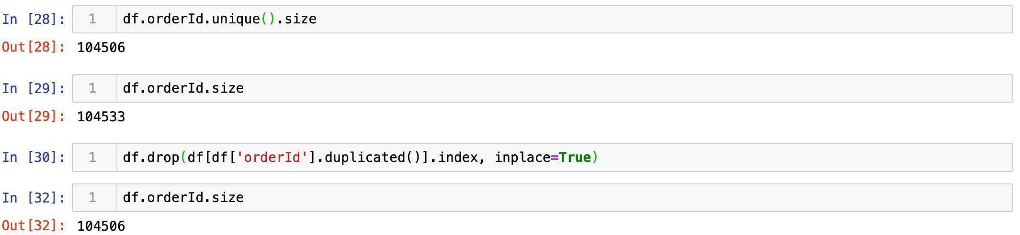Place cursor on the 'orderId' string
The height and width of the screenshot is (235, 1020).
click(272, 158)
